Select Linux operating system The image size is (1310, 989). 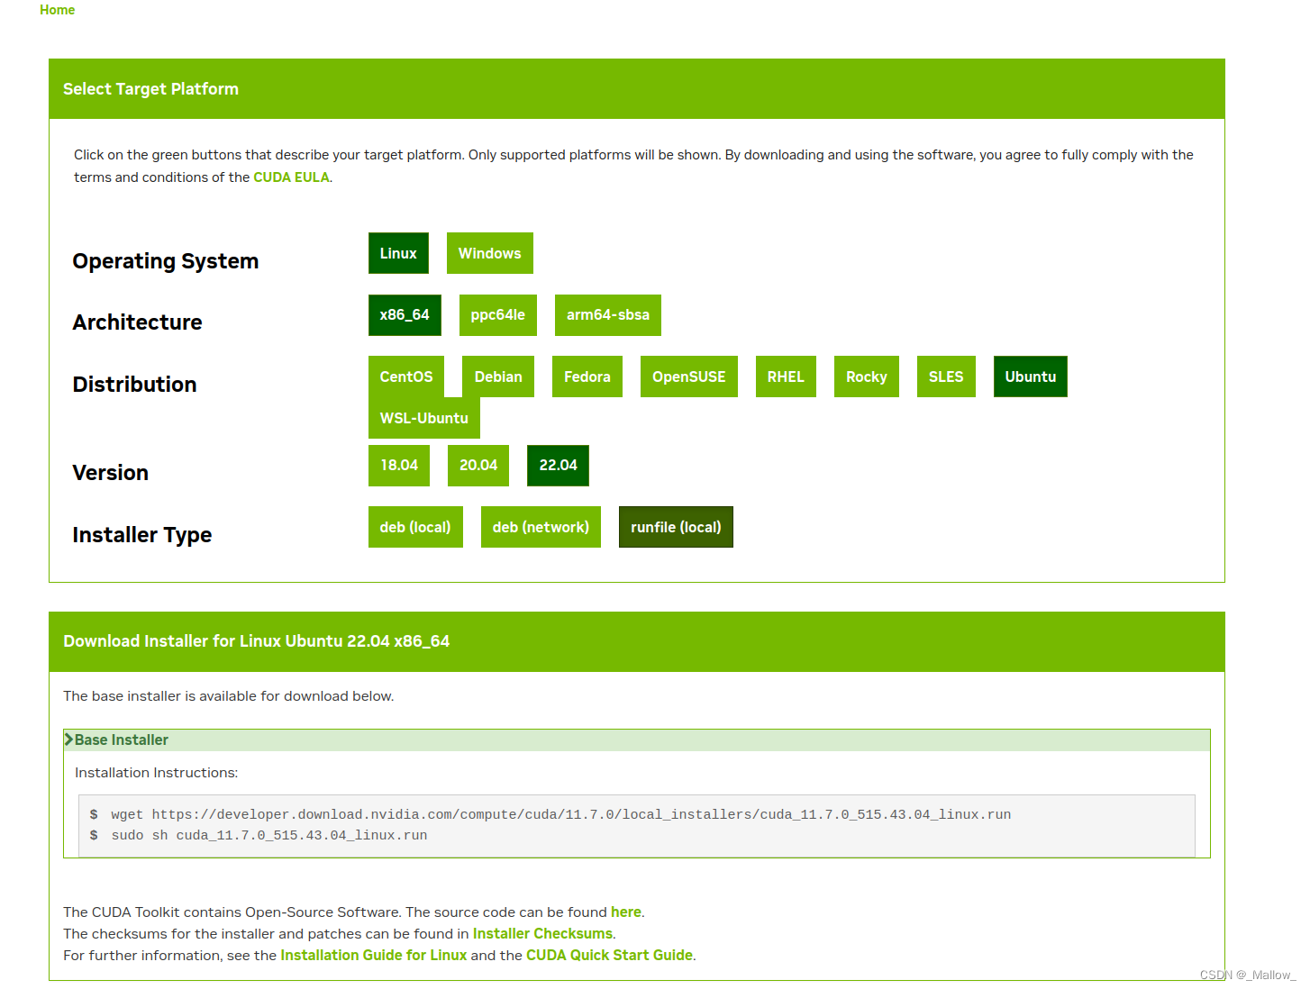click(398, 253)
